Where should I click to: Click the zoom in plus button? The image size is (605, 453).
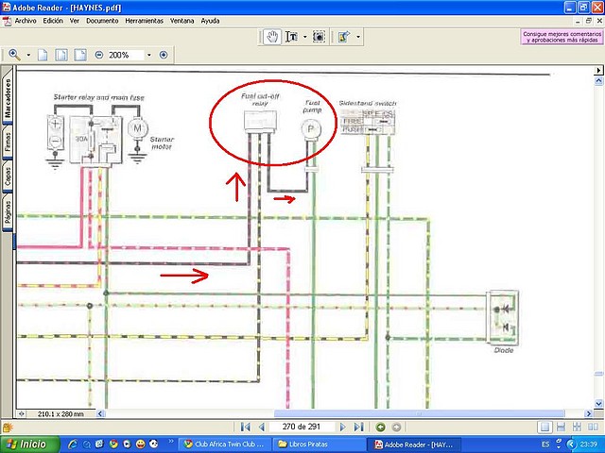click(x=164, y=55)
